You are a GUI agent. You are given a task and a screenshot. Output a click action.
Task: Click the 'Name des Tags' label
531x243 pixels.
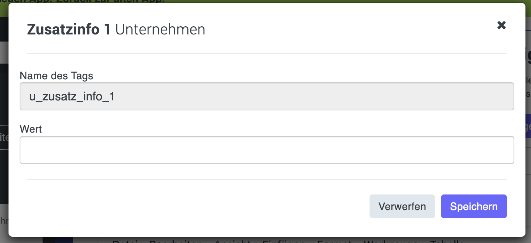pos(56,76)
